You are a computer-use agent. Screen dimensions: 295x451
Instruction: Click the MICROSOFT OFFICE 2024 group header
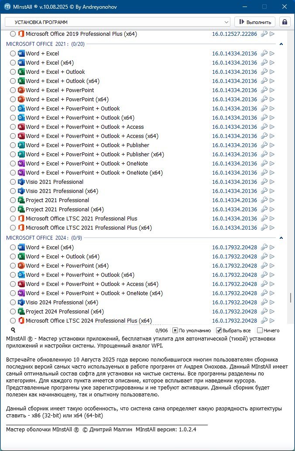pyautogui.click(x=44, y=238)
